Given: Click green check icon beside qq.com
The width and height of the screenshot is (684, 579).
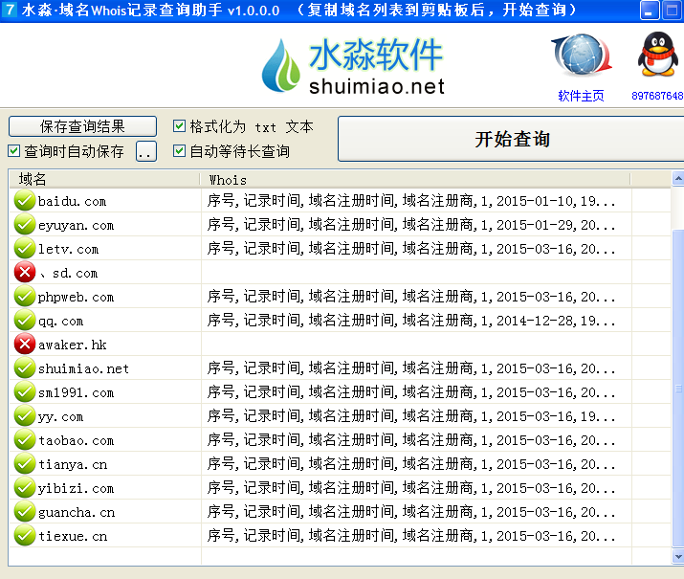Looking at the screenshot, I should pos(25,321).
